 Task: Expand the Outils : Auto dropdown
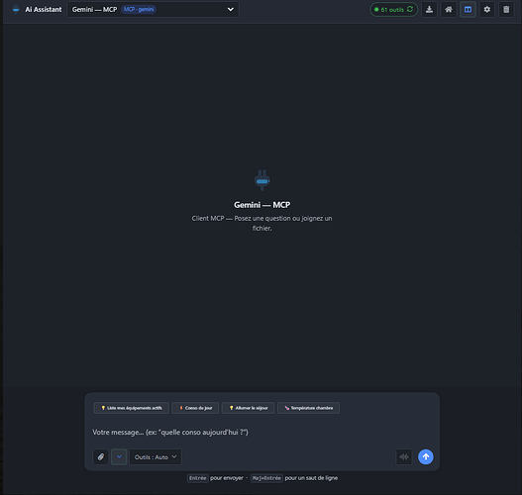156,456
